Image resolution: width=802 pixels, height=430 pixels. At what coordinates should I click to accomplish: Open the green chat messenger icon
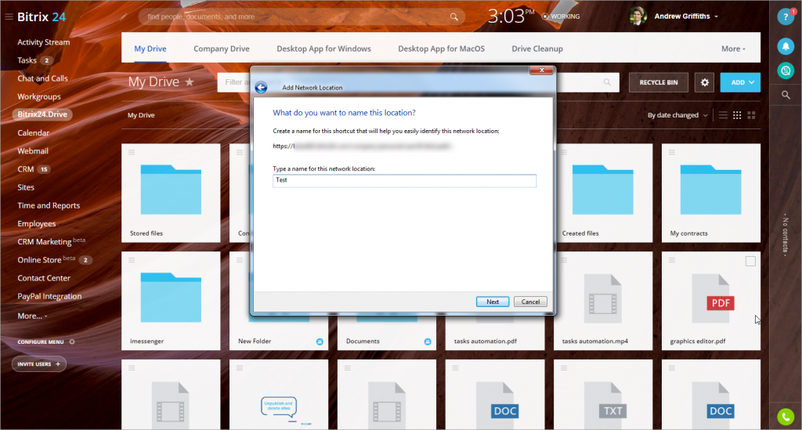click(785, 70)
